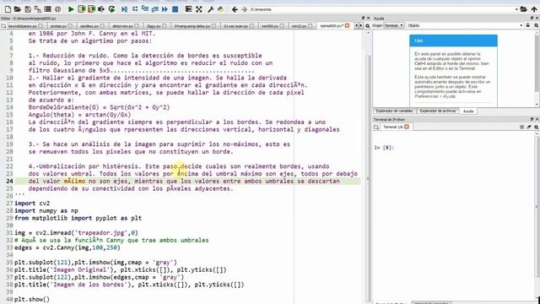The height and width of the screenshot is (304, 540).
Task: Click the file browse icon left of editor tabs
Action: tap(3, 26)
